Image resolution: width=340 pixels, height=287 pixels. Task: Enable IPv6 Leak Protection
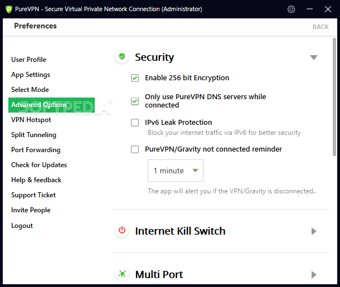pos(135,123)
